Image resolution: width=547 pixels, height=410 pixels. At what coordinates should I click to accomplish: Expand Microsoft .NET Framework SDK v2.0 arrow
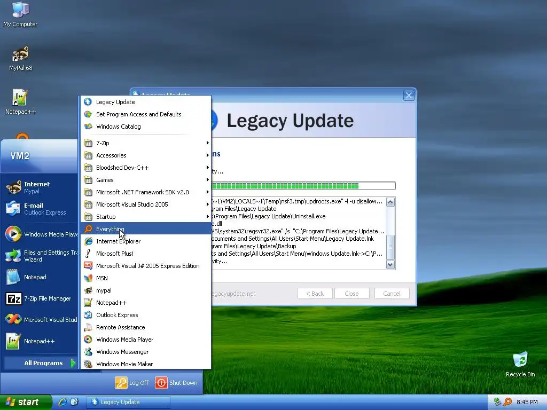208,192
